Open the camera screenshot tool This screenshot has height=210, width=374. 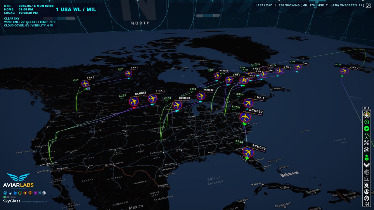coord(366,178)
